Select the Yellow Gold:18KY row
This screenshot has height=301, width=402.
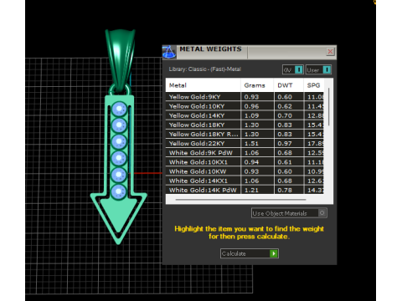pos(245,125)
